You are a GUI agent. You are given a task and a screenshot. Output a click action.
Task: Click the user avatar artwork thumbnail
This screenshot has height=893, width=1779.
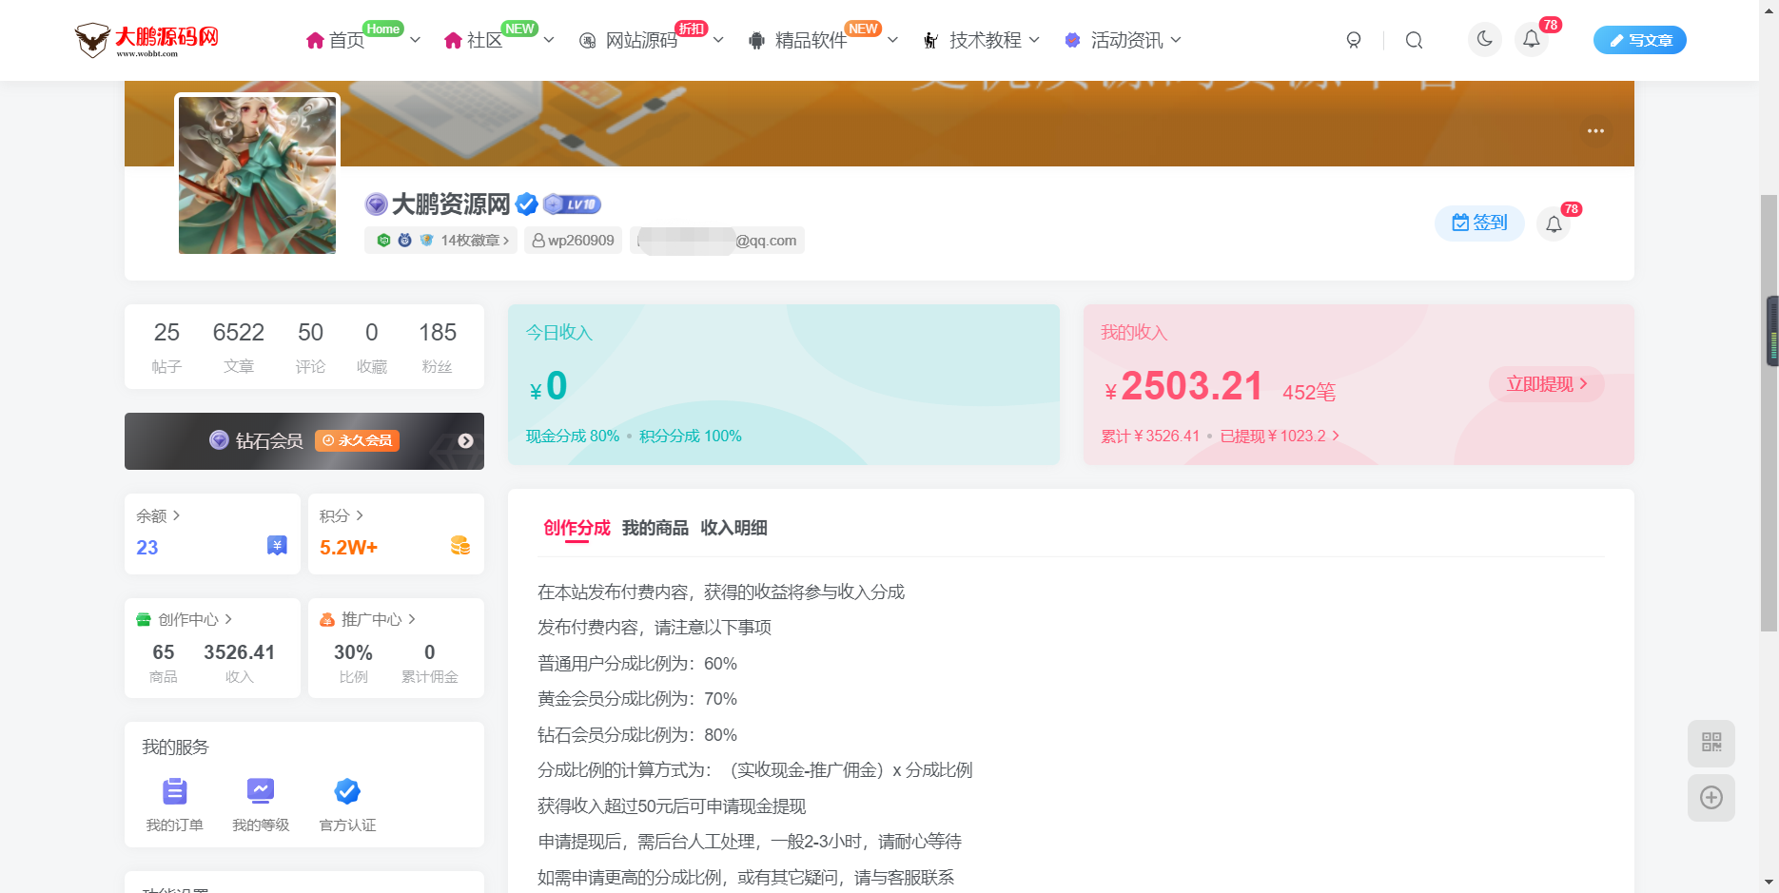(257, 174)
